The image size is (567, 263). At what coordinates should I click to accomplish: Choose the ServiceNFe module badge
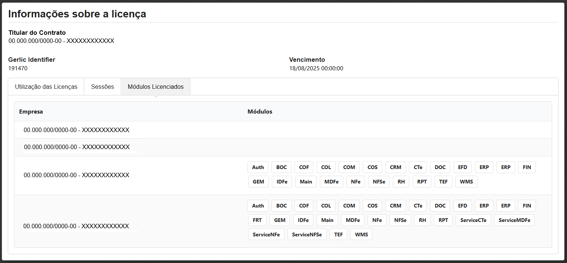click(266, 235)
